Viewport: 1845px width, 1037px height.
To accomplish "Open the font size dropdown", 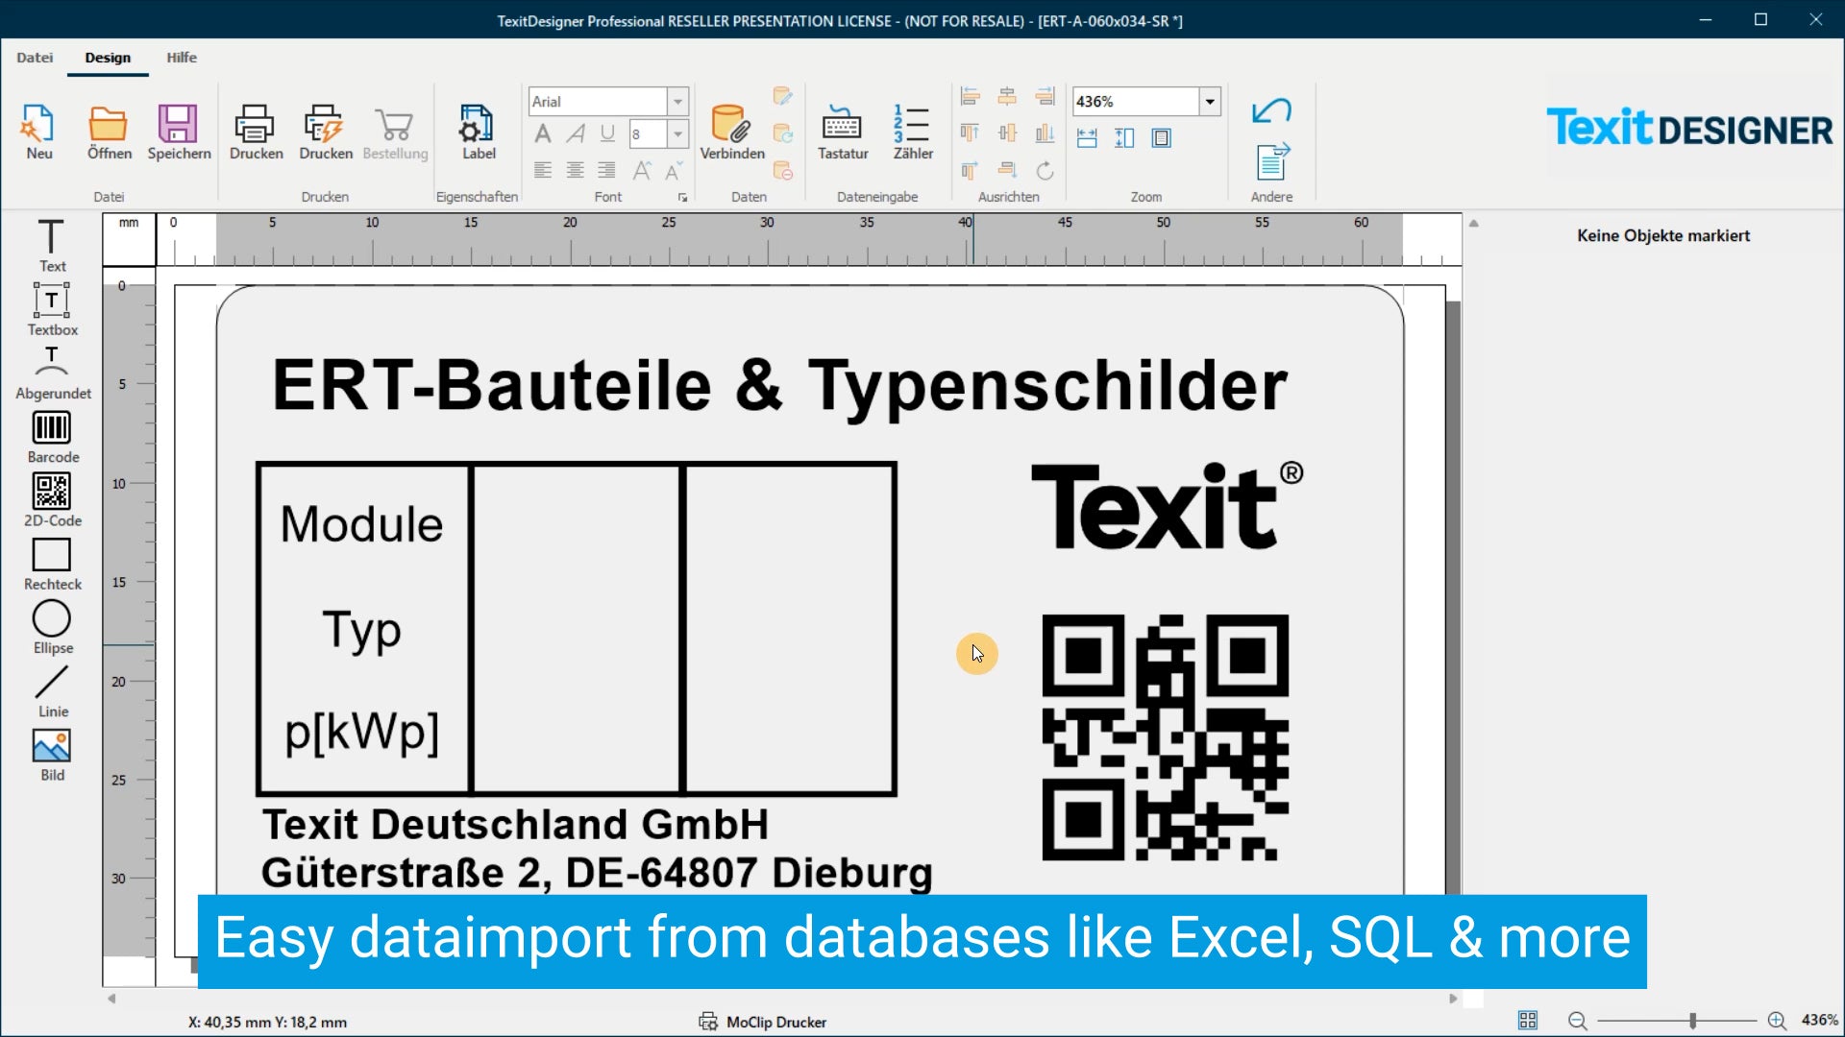I will pos(678,133).
